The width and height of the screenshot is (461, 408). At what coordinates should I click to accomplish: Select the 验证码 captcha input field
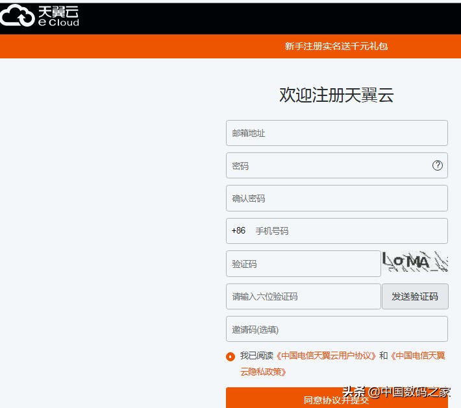pyautogui.click(x=303, y=263)
